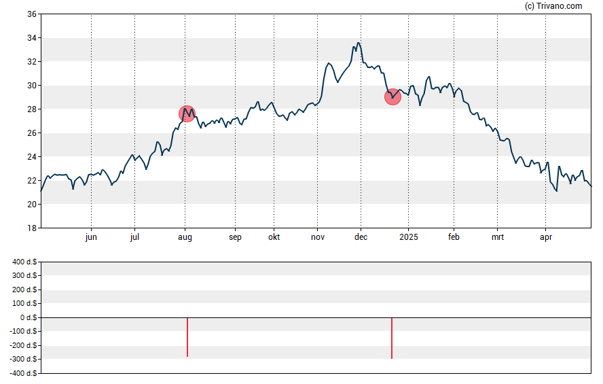Click the '300 d.$' axis label
This screenshot has height=384, width=603.
[x=24, y=275]
